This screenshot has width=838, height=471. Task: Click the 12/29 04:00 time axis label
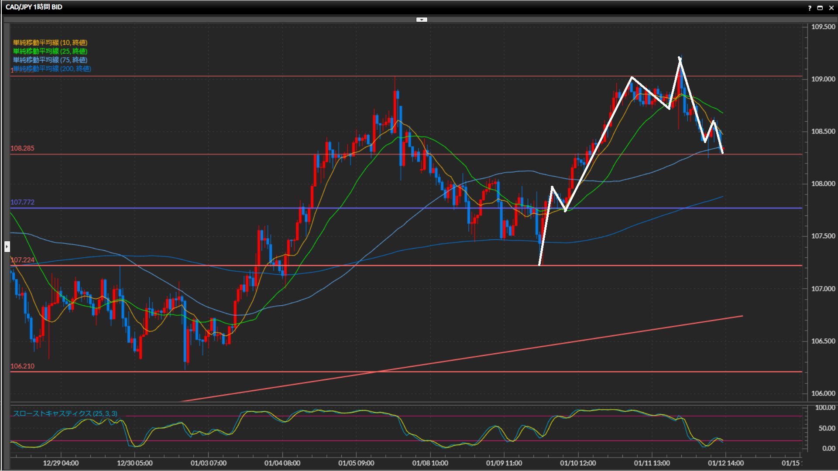click(61, 463)
